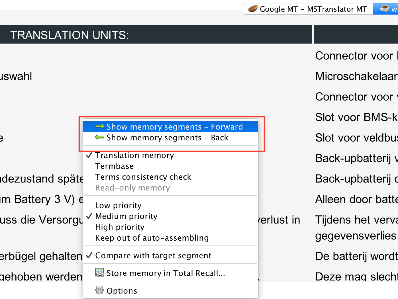The image size is (398, 299).
Task: Uncheck the Translation memory option
Action: [134, 155]
